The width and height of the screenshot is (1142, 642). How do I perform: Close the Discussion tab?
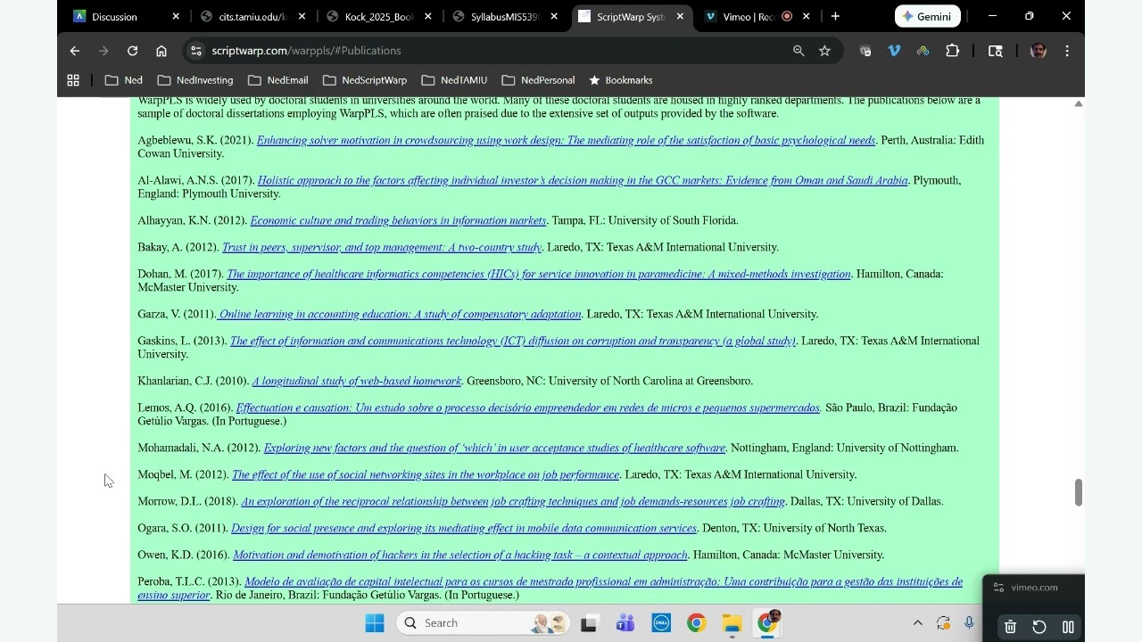click(176, 16)
